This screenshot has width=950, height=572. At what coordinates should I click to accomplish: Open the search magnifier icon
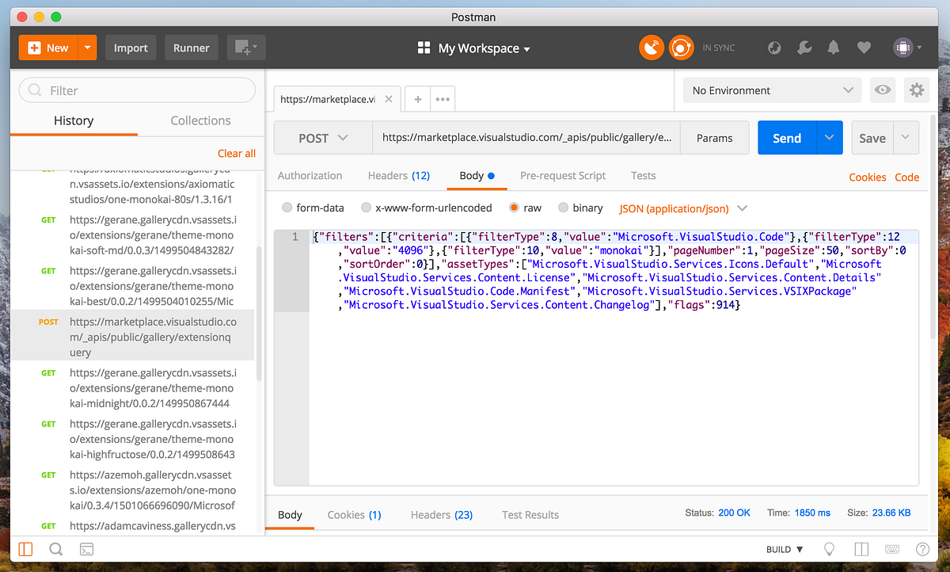tap(55, 549)
